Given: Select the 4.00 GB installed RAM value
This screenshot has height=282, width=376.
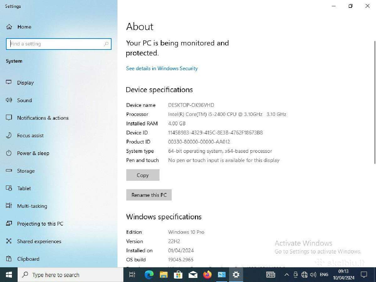Looking at the screenshot, I should pos(177,123).
